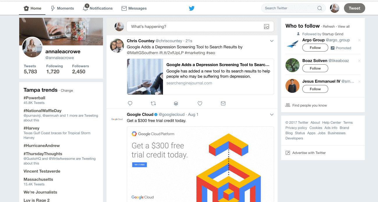Open the Google Cloud tweet dropdown chevron

pos(272,115)
